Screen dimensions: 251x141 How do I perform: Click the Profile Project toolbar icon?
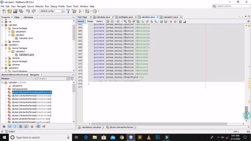coord(95,11)
